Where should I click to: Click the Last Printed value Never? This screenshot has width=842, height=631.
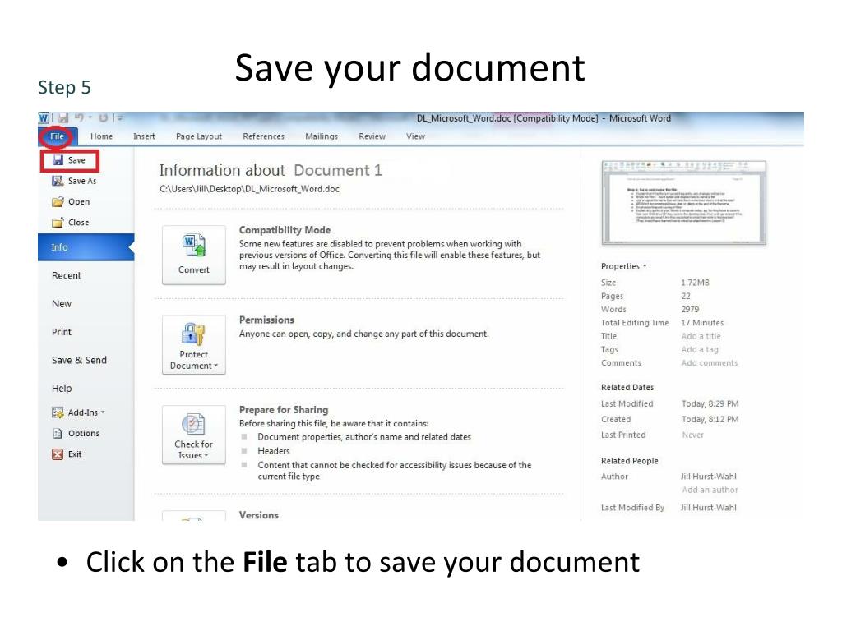pos(692,435)
